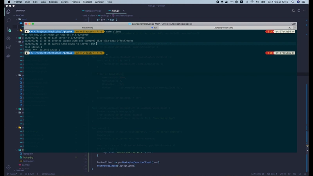Image resolution: width=313 pixels, height=176 pixels.
Task: Open the Manage gear in VS Code
Action: (x=8, y=167)
